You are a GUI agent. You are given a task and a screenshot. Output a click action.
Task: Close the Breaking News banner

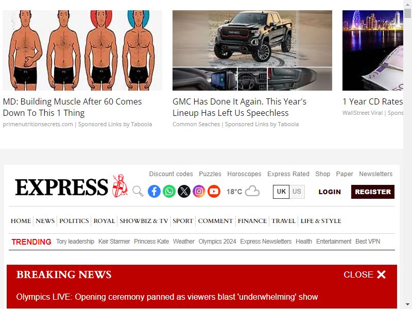365,274
